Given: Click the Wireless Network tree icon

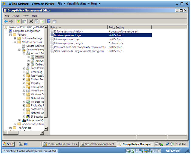Looking at the screenshot, I should tap(28, 102).
